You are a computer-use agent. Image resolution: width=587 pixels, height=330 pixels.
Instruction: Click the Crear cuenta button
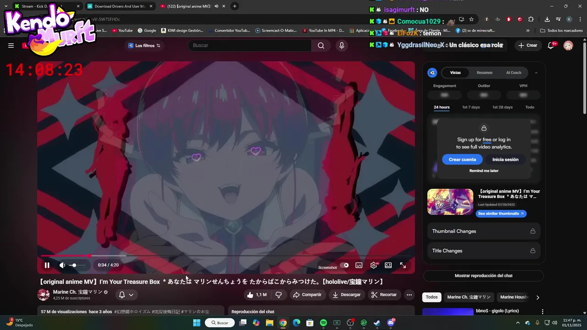(x=462, y=159)
